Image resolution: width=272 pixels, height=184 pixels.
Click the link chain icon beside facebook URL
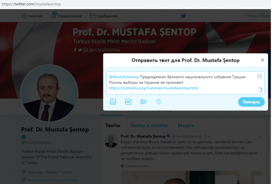coord(23,180)
